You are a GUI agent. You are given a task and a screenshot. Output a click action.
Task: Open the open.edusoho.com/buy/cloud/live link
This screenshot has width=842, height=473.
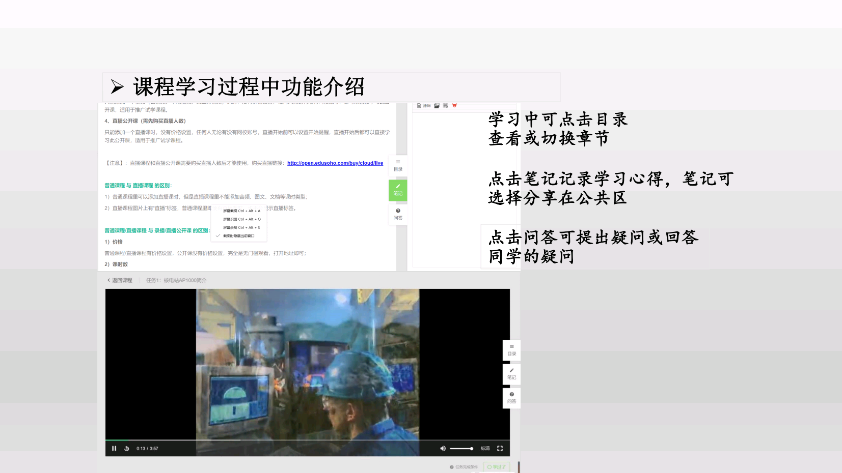point(335,163)
